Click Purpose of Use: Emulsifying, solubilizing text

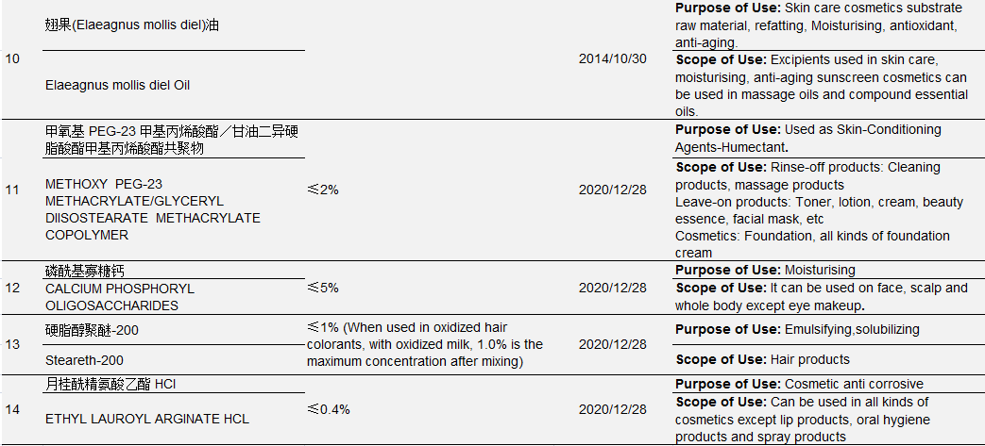coord(797,329)
